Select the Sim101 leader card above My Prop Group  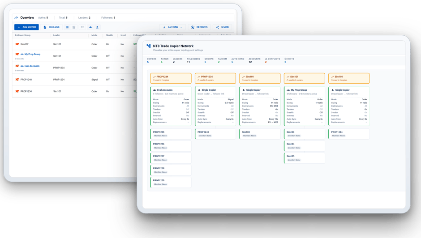coord(305,78)
